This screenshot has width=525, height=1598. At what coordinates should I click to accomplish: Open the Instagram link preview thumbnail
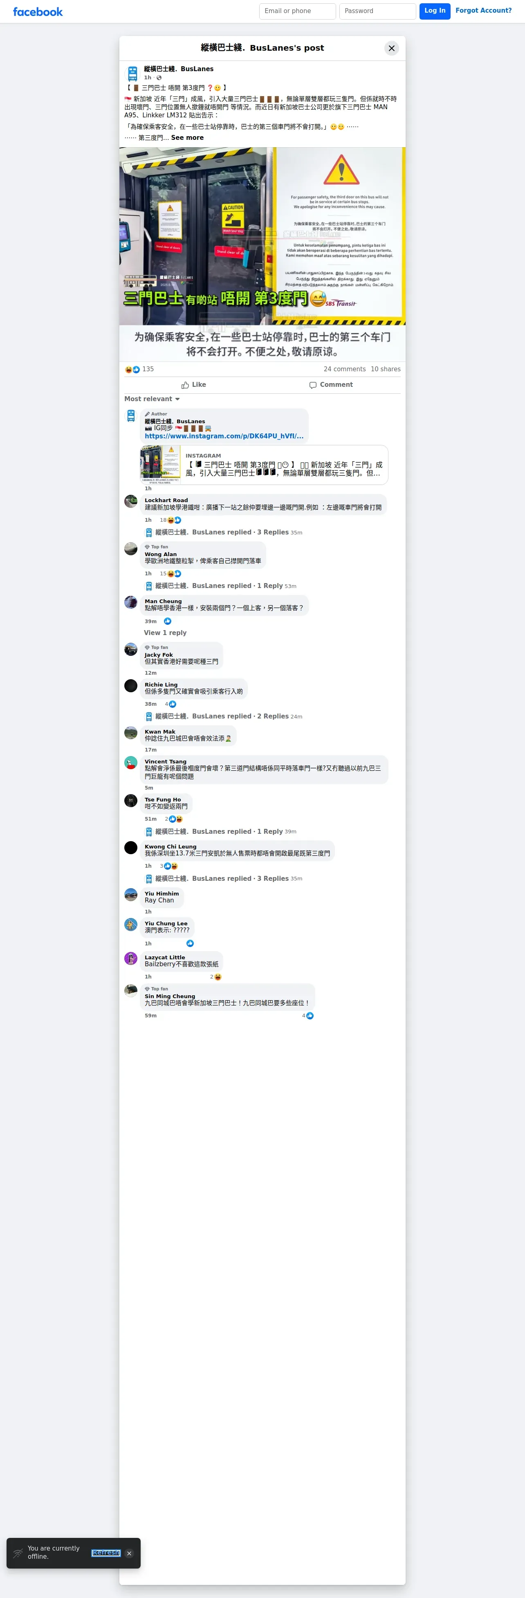(x=161, y=465)
